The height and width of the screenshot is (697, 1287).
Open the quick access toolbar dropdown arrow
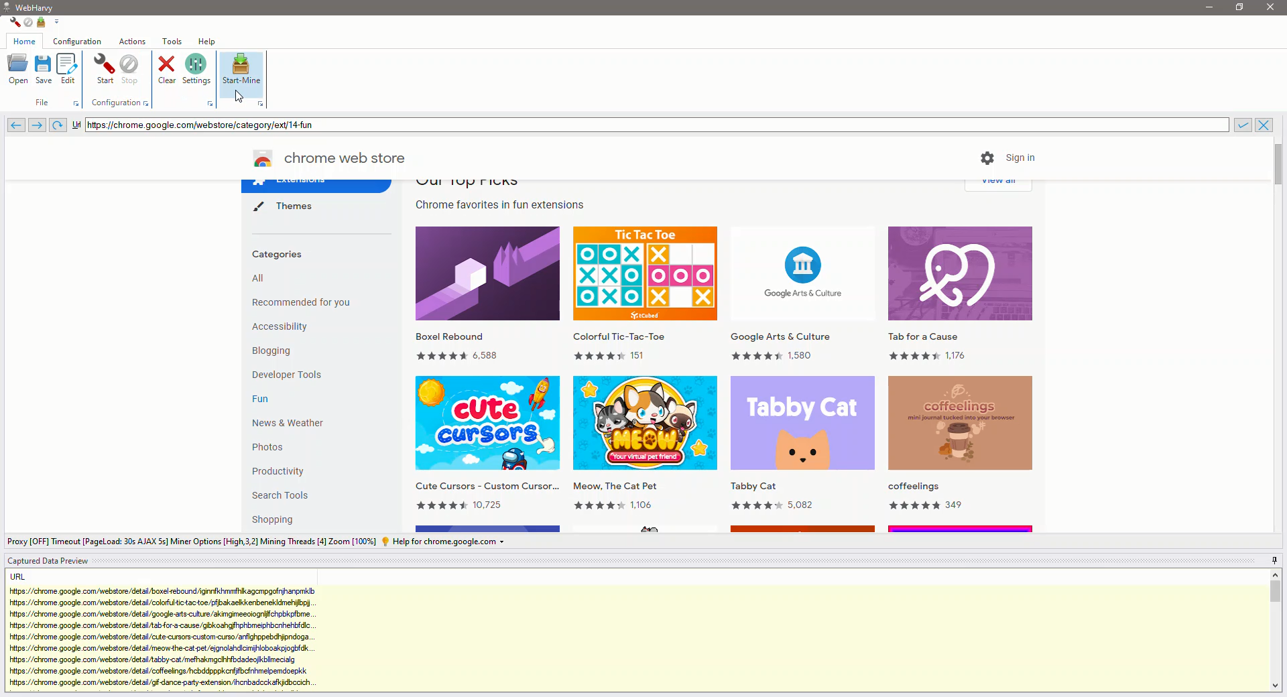coord(57,22)
